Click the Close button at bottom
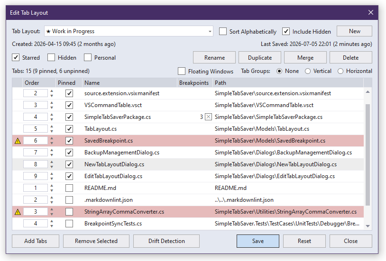386x261 pixels. click(x=351, y=241)
